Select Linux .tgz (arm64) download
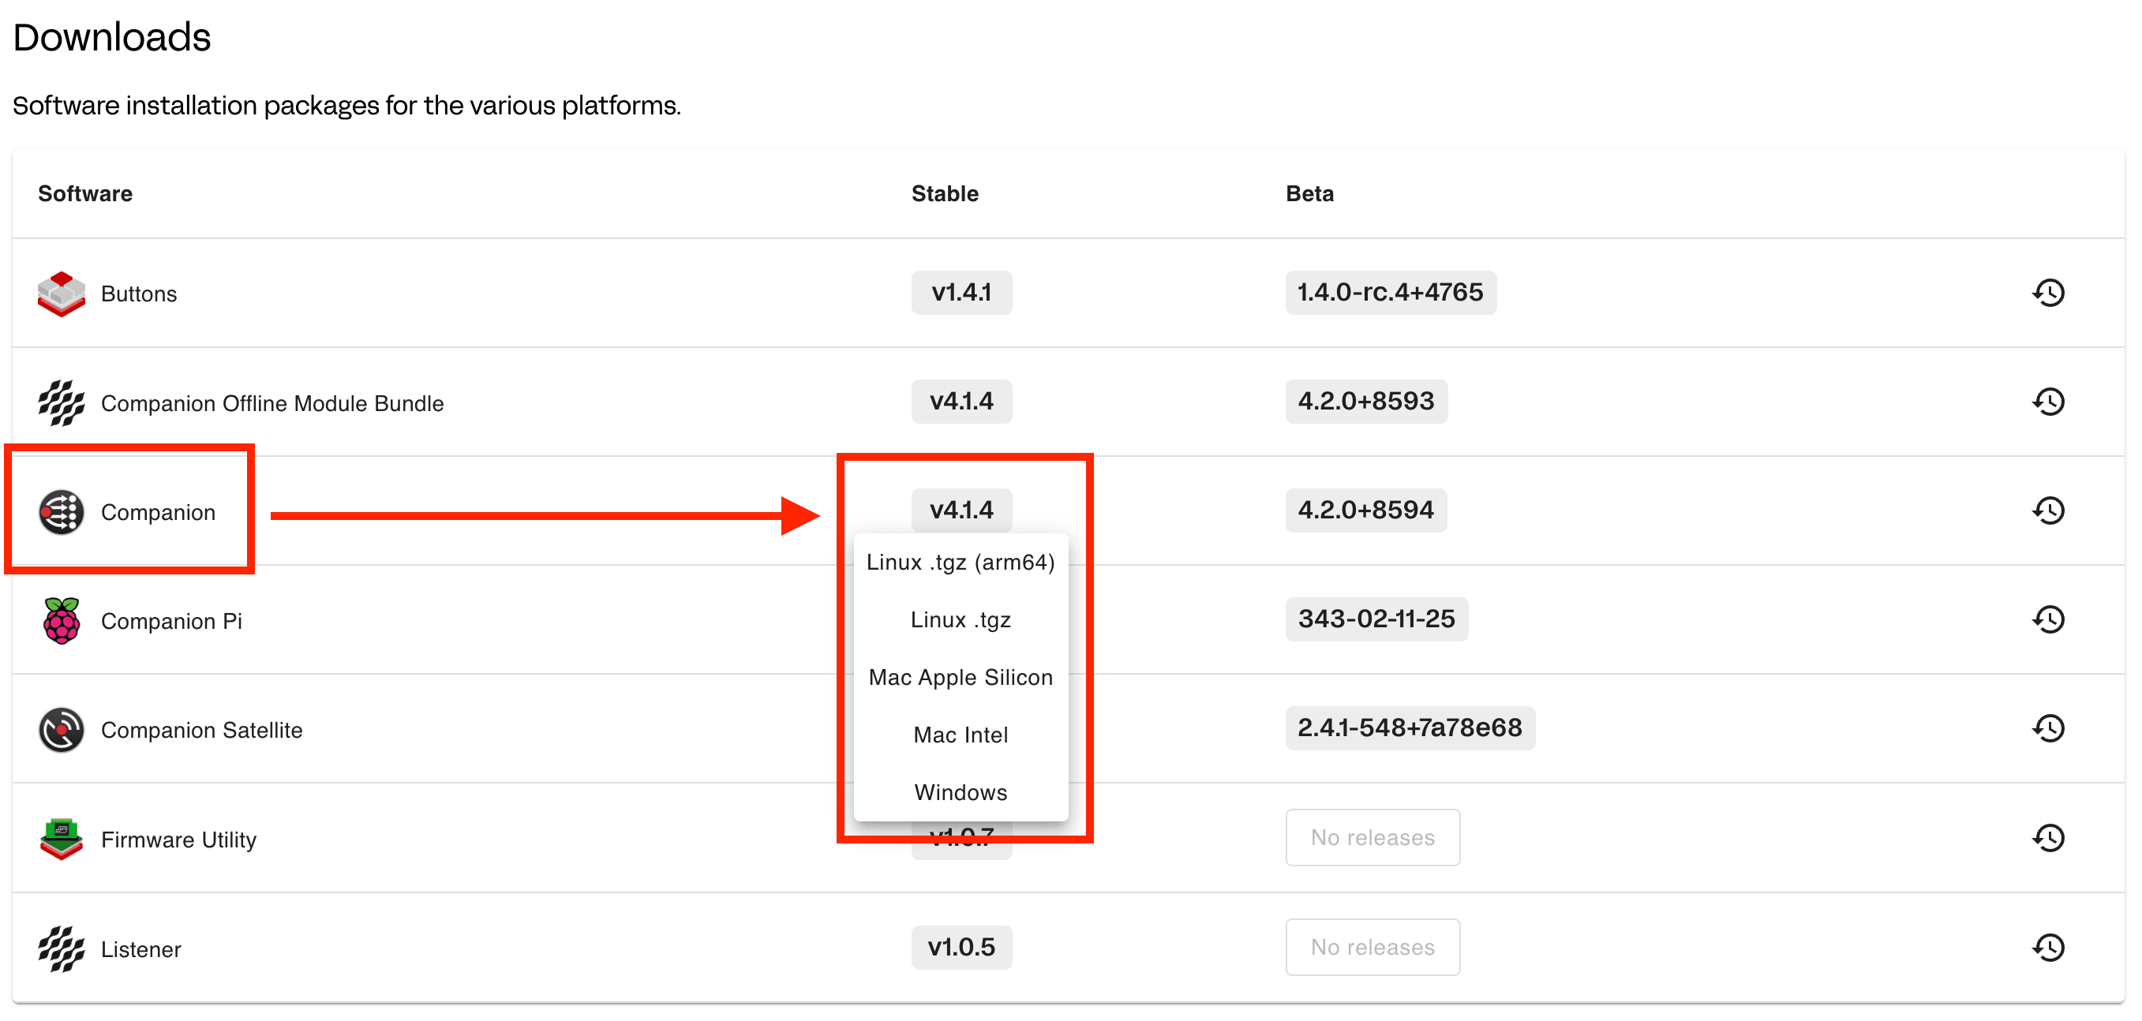2142x1021 pixels. pos(961,563)
